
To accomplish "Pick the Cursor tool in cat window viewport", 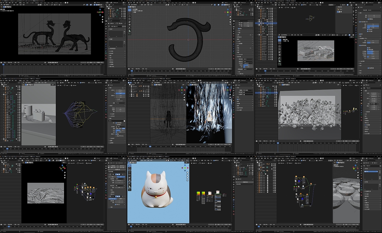I will (130, 168).
